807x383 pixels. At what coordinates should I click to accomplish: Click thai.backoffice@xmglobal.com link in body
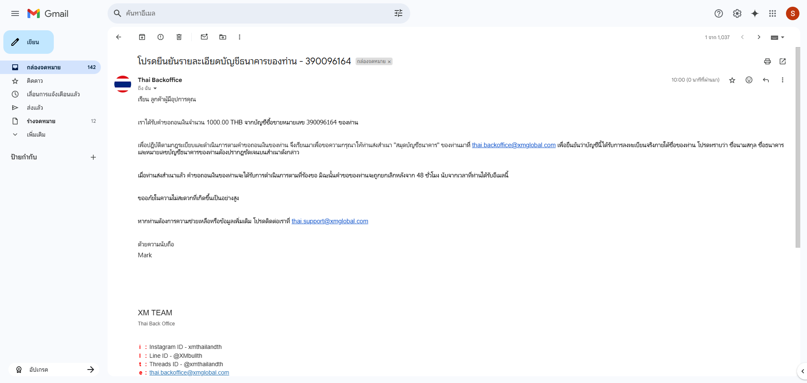[x=514, y=145]
